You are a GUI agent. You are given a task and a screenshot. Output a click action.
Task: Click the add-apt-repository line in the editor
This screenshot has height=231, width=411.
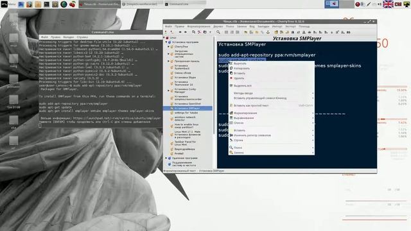[267, 55]
